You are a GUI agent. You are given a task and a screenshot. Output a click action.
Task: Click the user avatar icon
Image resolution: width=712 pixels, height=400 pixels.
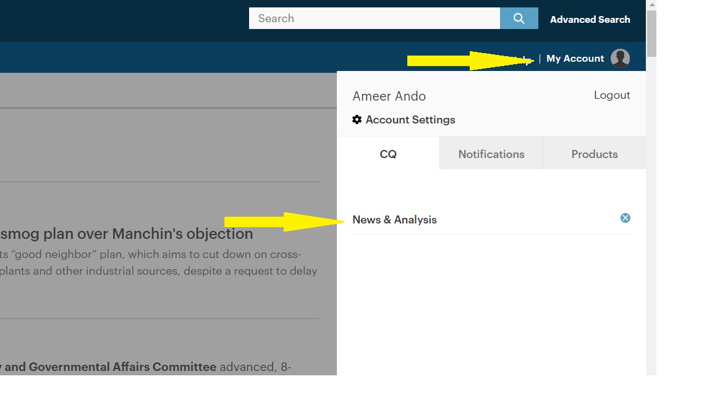[x=620, y=58]
